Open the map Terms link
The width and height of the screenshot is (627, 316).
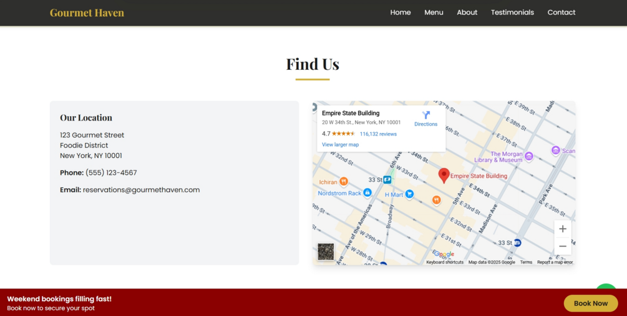coord(526,262)
